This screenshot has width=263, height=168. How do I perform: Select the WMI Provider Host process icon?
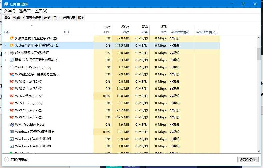click(12, 124)
